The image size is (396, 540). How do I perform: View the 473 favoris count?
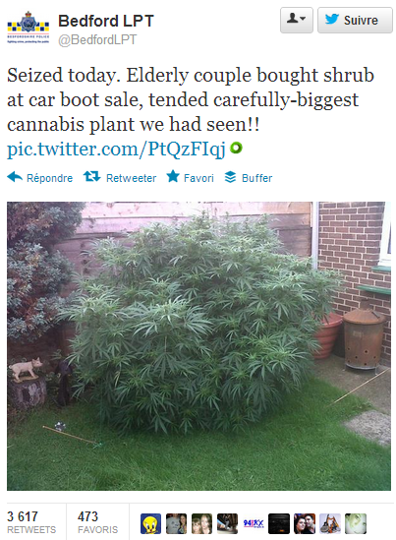[97, 522]
